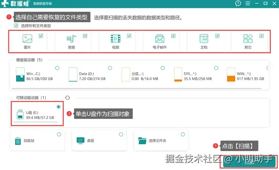
Task: Click the Win C: drive icon
Action: (x=20, y=74)
